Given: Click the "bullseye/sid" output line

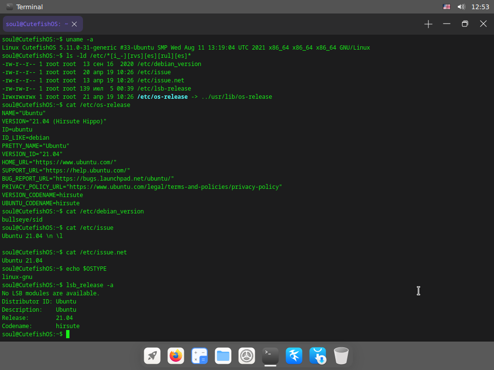Looking at the screenshot, I should (x=22, y=219).
